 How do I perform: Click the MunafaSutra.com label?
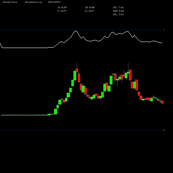coord(34,2)
